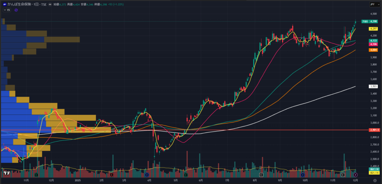The height and width of the screenshot is (184, 382).
Task: Open the earnings E marker between 11月 and 12月
Action: click(36, 175)
